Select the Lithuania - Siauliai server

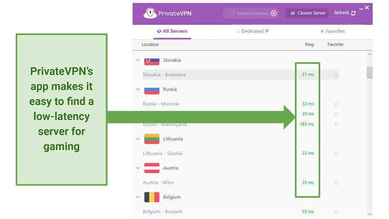pyautogui.click(x=163, y=153)
